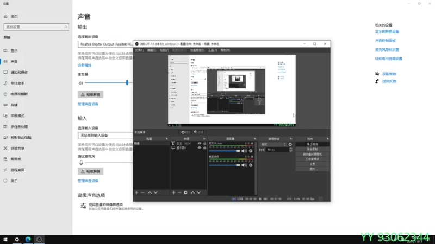The image size is (435, 244).
Task: Click Start Virtual Camera button in OBS
Action: click(x=312, y=155)
